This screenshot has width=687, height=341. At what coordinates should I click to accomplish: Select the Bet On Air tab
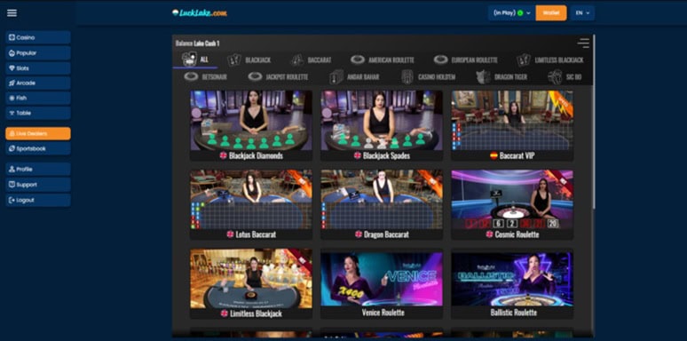pyautogui.click(x=206, y=76)
